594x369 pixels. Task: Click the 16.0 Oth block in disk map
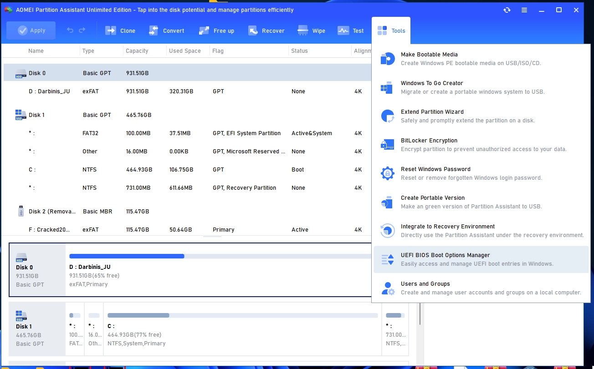(94, 329)
